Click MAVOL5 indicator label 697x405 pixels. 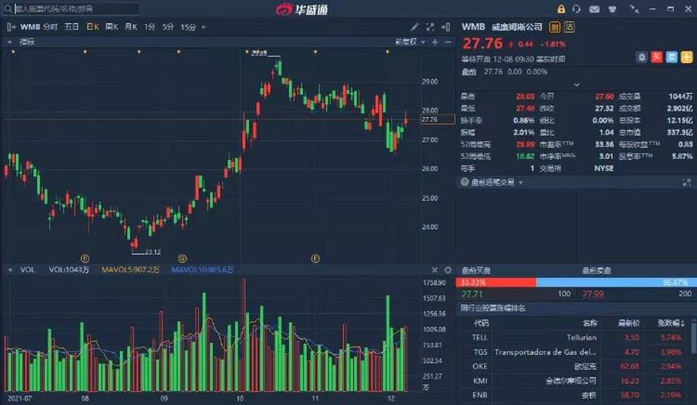pyautogui.click(x=130, y=270)
